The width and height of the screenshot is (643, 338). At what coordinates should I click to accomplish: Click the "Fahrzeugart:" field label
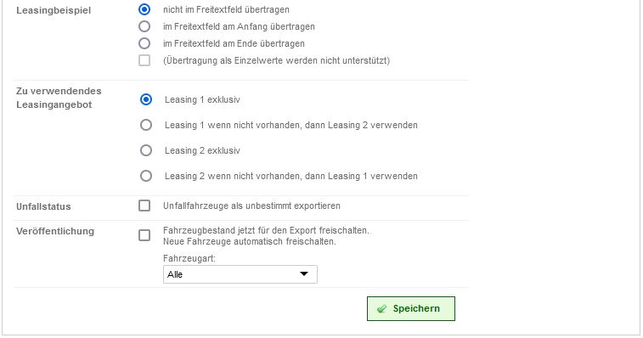tap(189, 258)
